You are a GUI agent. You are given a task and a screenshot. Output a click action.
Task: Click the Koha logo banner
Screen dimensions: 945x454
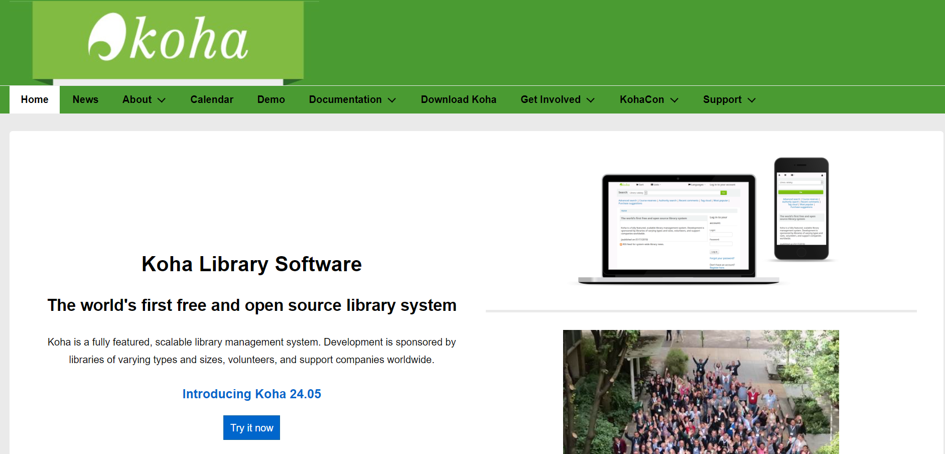point(168,42)
